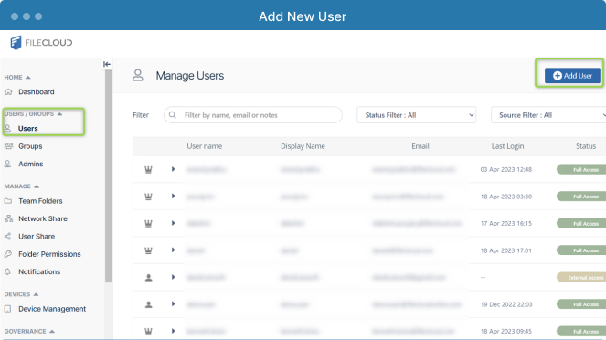The width and height of the screenshot is (606, 340).
Task: Click the Manage Users header person icon
Action: click(138, 75)
